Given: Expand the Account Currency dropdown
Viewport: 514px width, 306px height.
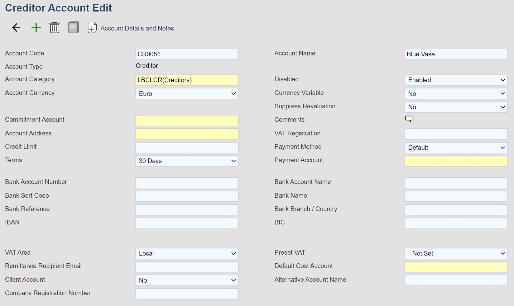Looking at the screenshot, I should (x=187, y=94).
